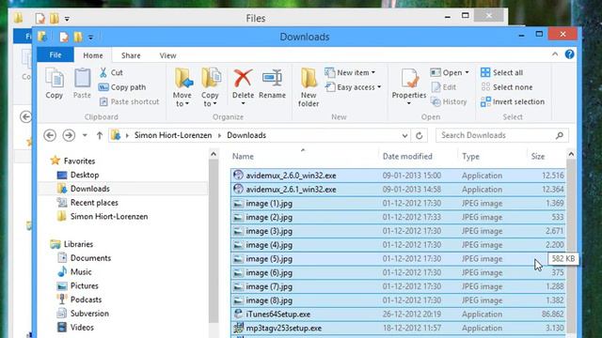Click Select none in the ribbon

(507, 87)
